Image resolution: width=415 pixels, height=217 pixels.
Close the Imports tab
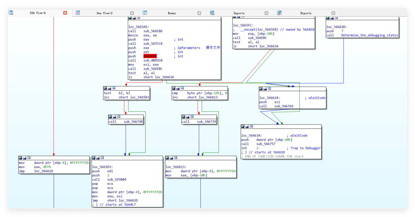click(266, 13)
